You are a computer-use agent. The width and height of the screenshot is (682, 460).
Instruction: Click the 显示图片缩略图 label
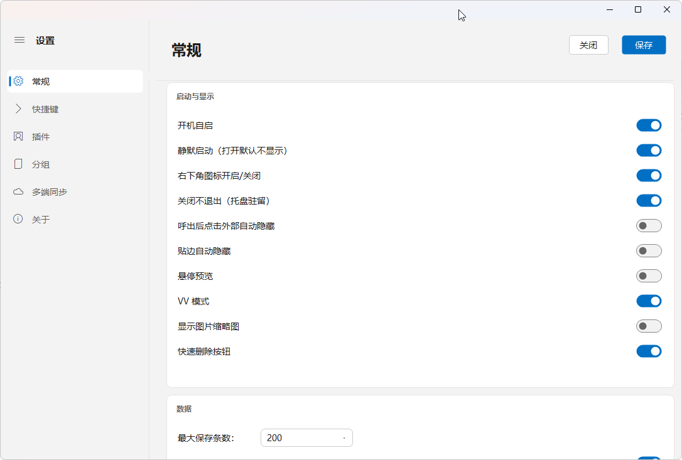208,326
